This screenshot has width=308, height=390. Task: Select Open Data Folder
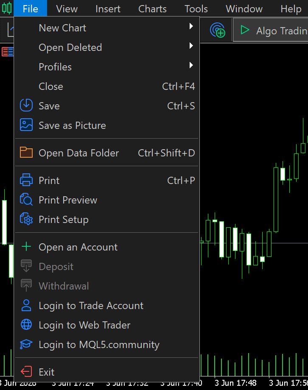click(107, 153)
